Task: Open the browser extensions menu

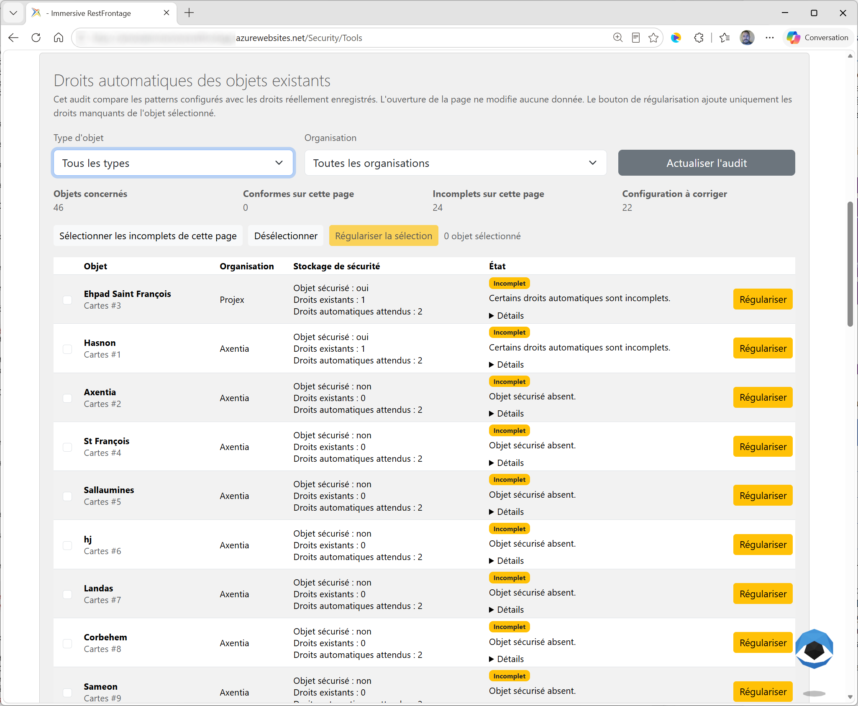Action: tap(699, 38)
